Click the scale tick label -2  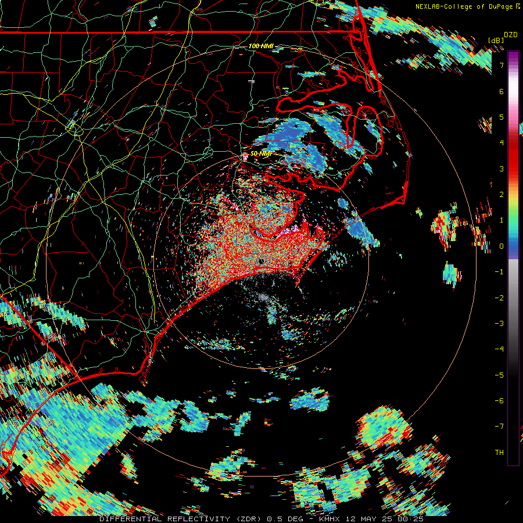(499, 298)
